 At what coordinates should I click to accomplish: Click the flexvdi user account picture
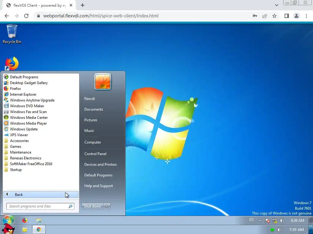103,81
